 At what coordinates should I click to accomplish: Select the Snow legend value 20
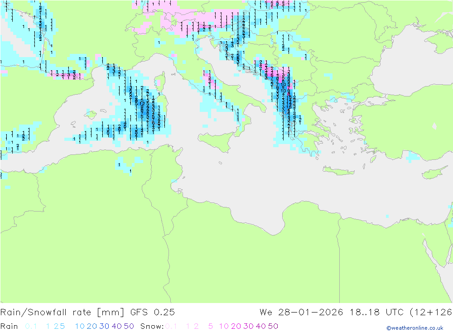tap(236, 326)
